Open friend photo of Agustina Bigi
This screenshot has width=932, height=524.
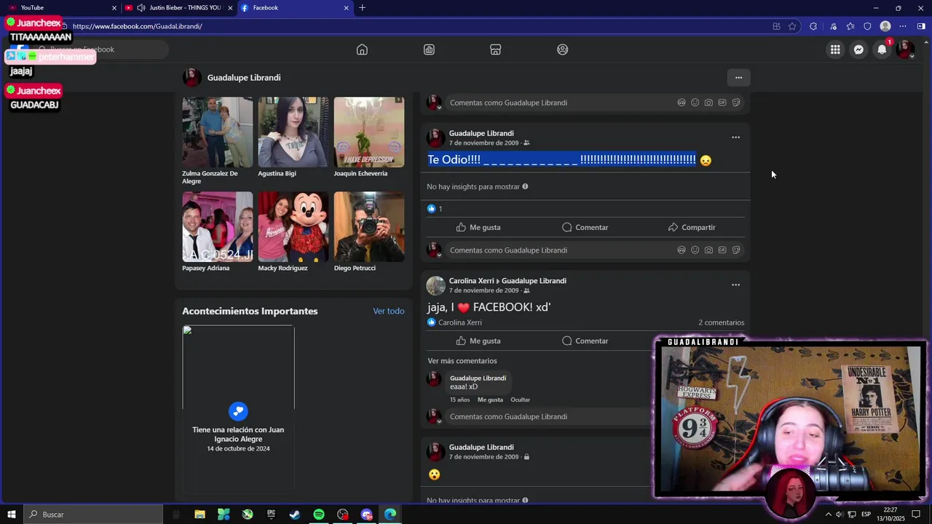click(x=293, y=132)
